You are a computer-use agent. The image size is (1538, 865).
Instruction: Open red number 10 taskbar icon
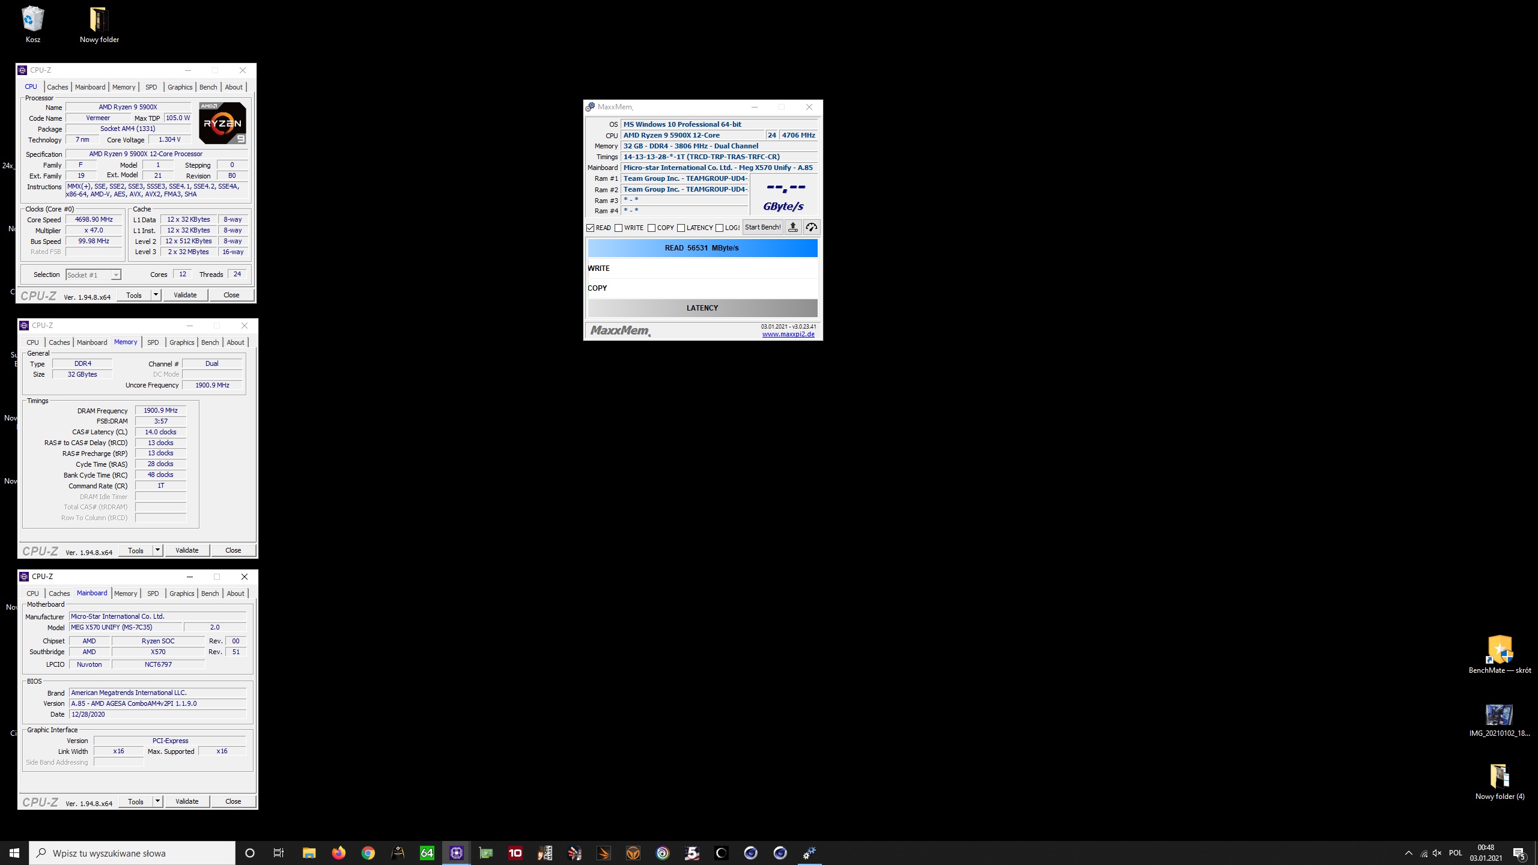coord(515,853)
